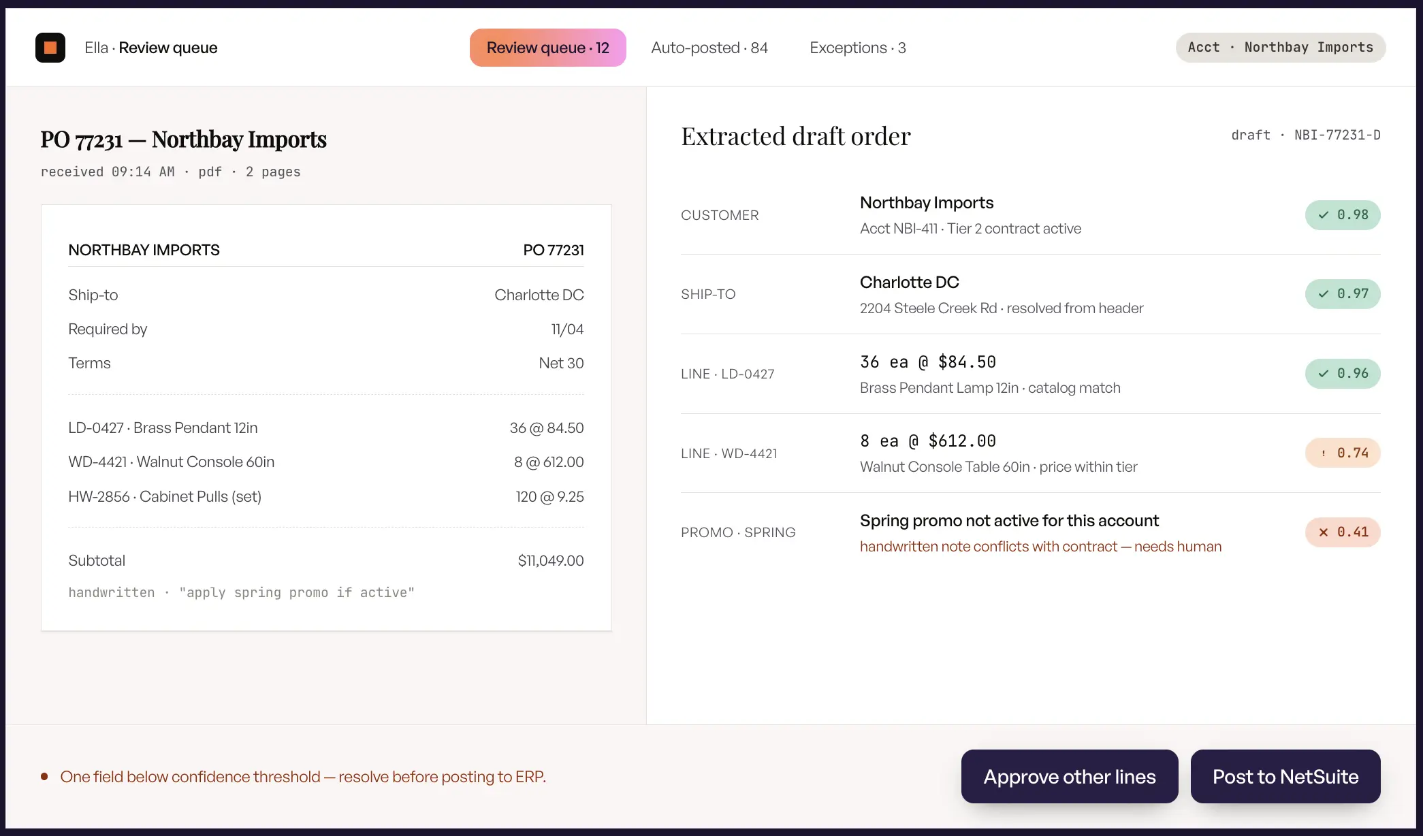Click the SHIP-TO field label
This screenshot has height=836, width=1423.
(x=708, y=294)
